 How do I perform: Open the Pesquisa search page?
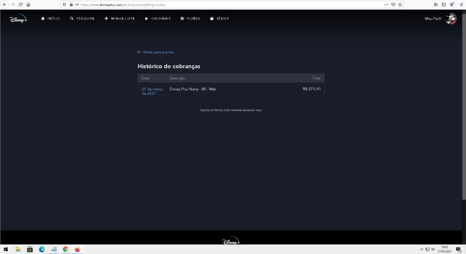click(x=82, y=19)
